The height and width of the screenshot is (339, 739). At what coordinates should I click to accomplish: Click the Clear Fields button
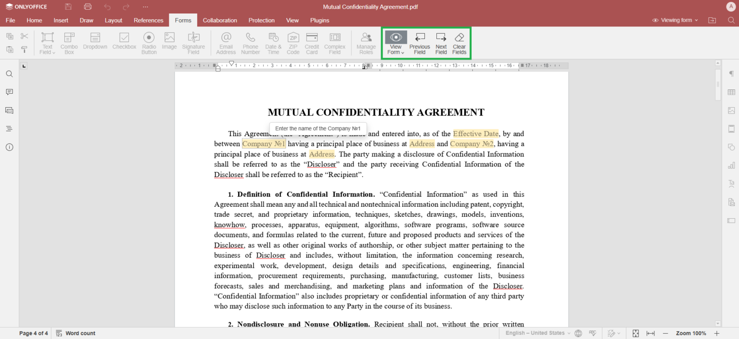pyautogui.click(x=459, y=43)
